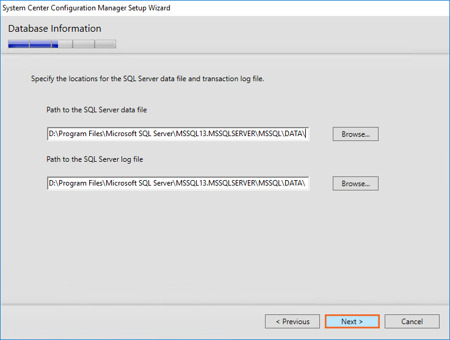Click the fourth empty progress segment
Screen dimensions: 450x340
[84, 44]
